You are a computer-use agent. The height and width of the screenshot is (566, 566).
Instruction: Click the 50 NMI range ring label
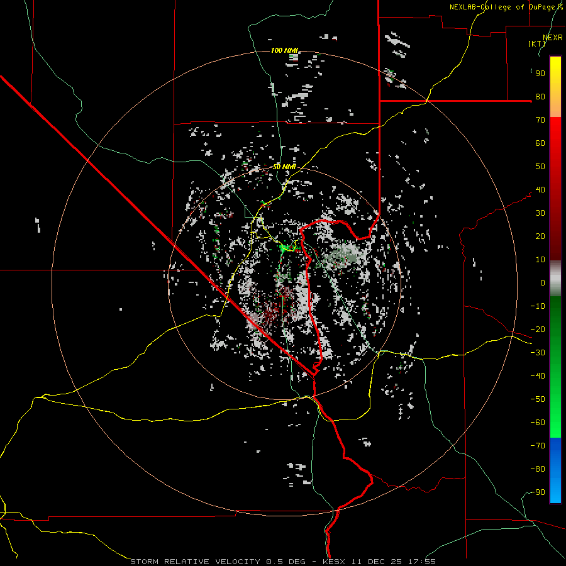click(x=284, y=167)
